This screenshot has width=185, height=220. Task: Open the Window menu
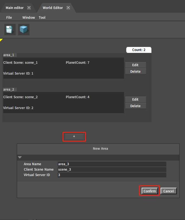(x=28, y=17)
